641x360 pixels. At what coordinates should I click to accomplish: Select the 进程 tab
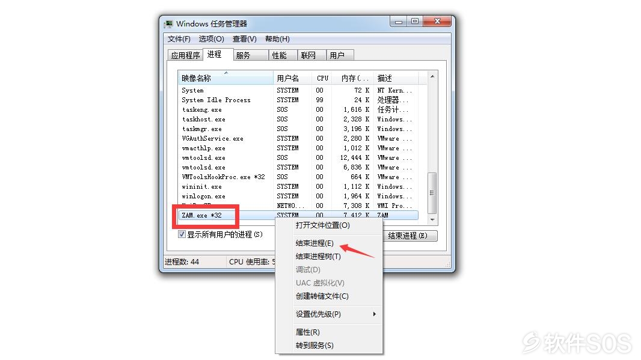point(218,54)
